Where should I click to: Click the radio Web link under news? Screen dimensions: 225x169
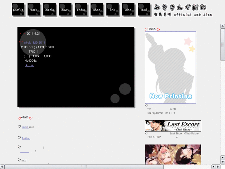pyautogui.click(x=25, y=127)
